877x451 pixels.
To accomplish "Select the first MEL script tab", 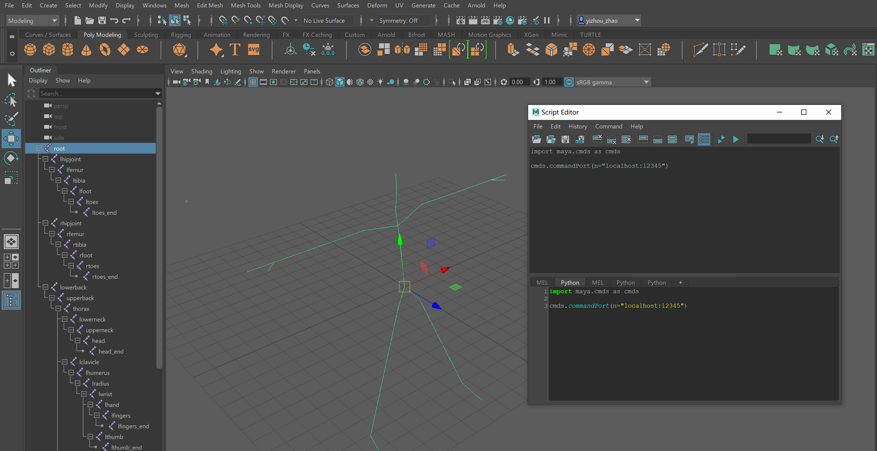I will pos(542,282).
